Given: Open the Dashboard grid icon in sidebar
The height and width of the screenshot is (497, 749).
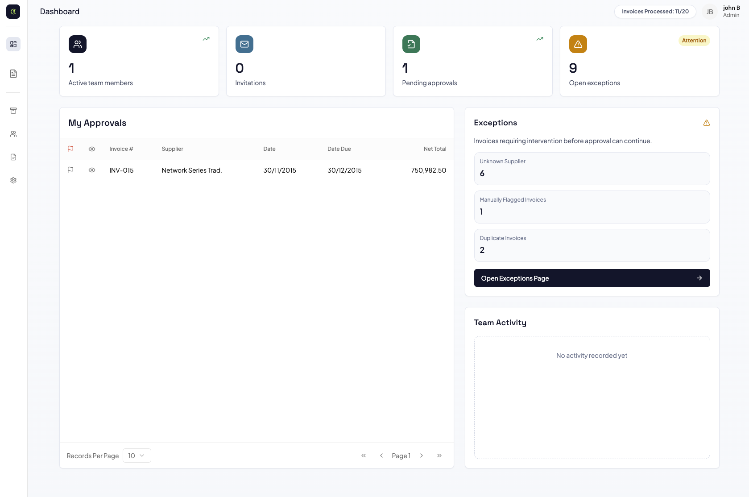Looking at the screenshot, I should [13, 44].
